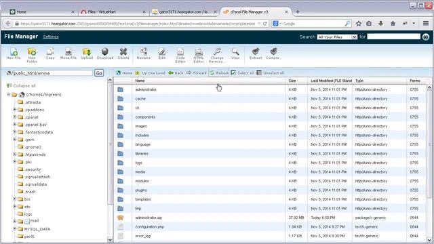
Task: Navigate Back in file manager
Action: pos(176,73)
